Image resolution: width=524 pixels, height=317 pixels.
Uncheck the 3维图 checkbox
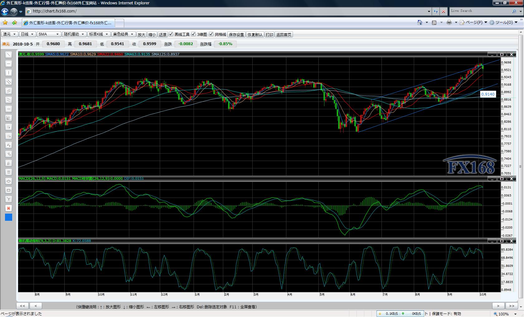point(193,34)
